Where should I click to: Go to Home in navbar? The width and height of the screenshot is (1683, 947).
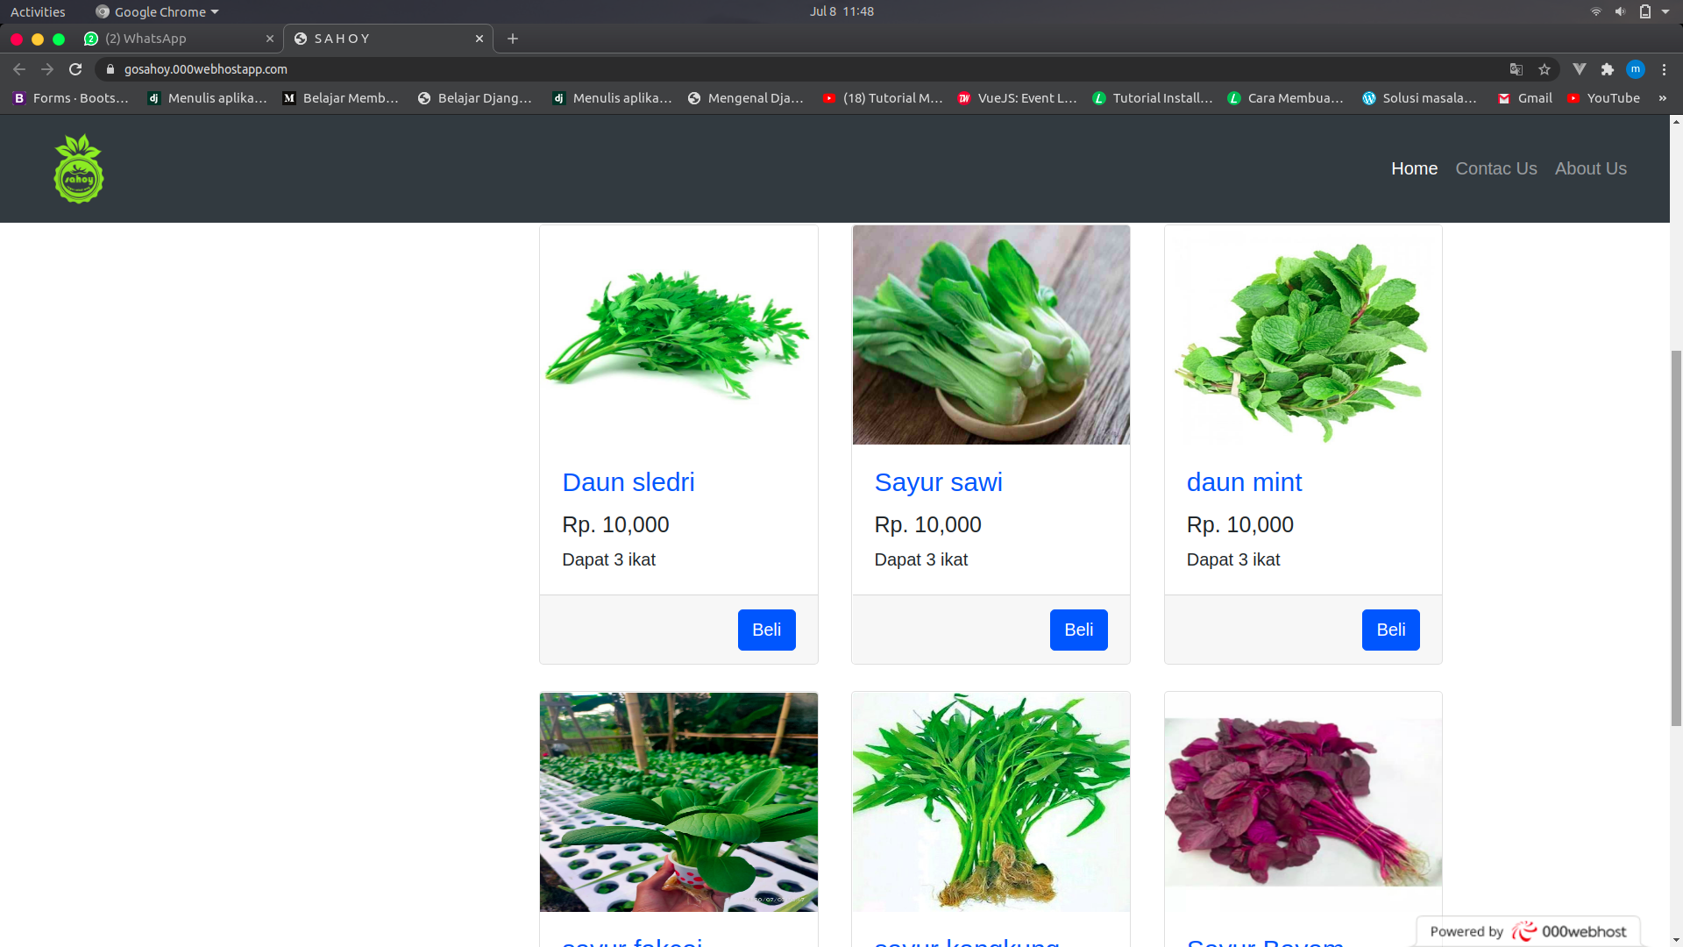[1414, 168]
